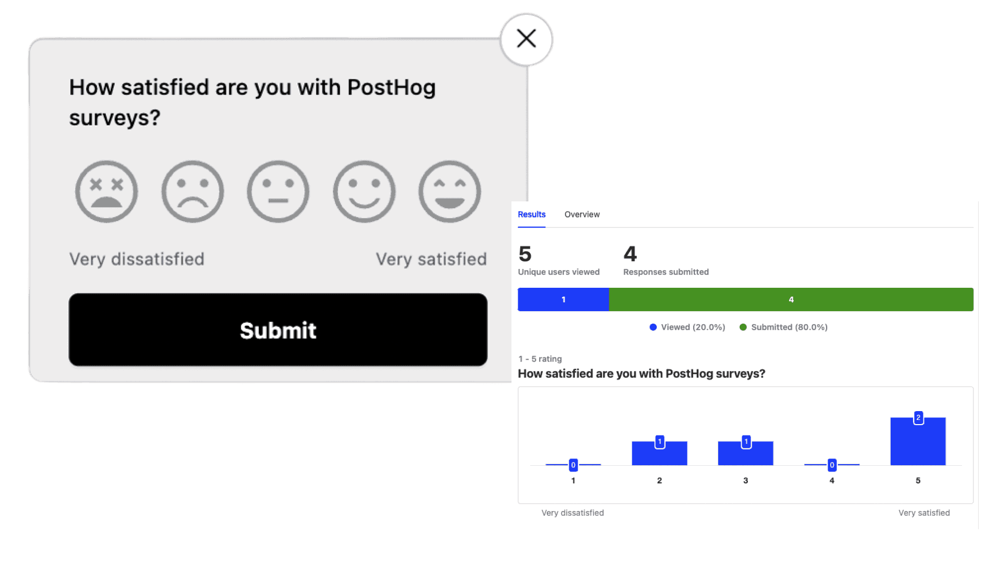Viewport: 1000px width, 562px height.
Task: Close the survey popup with X
Action: 526,39
